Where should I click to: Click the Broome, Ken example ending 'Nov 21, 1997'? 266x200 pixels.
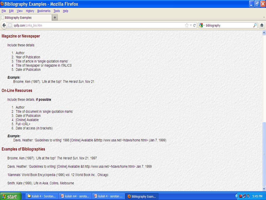click(x=52, y=158)
